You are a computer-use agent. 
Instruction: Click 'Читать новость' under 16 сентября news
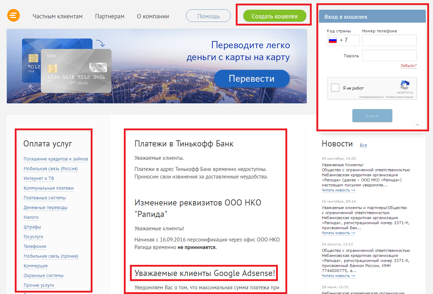click(x=338, y=233)
